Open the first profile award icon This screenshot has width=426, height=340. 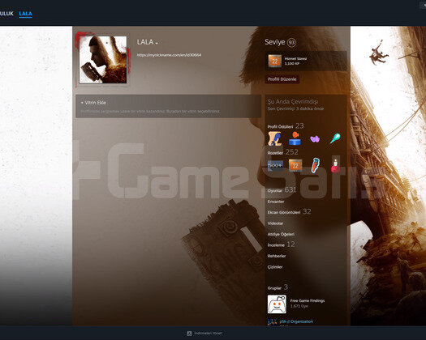click(x=274, y=138)
